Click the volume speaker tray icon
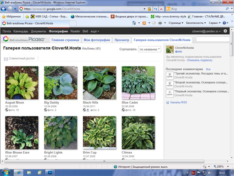234x176 pixels. [210, 173]
